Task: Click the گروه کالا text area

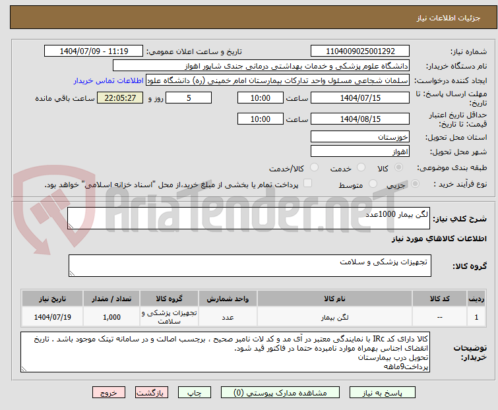Action: pos(249,266)
